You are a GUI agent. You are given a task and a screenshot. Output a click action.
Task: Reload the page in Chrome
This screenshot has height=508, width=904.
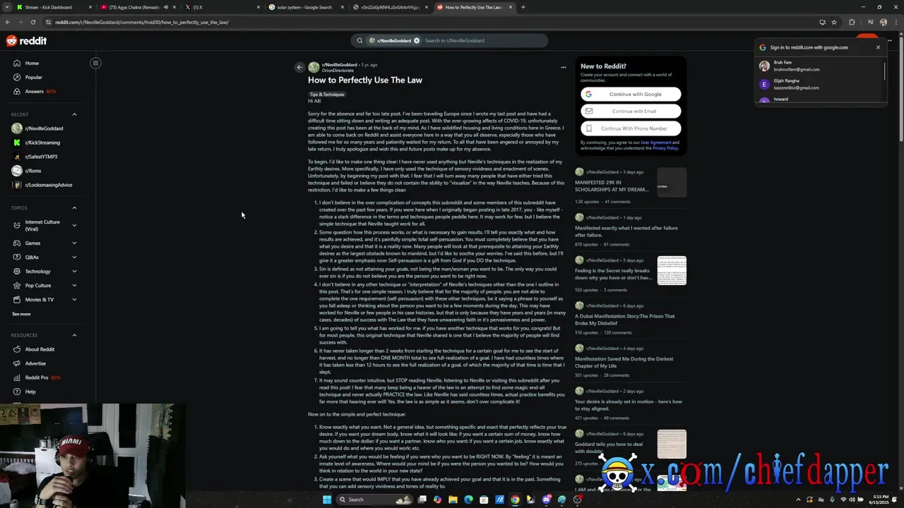click(x=32, y=22)
